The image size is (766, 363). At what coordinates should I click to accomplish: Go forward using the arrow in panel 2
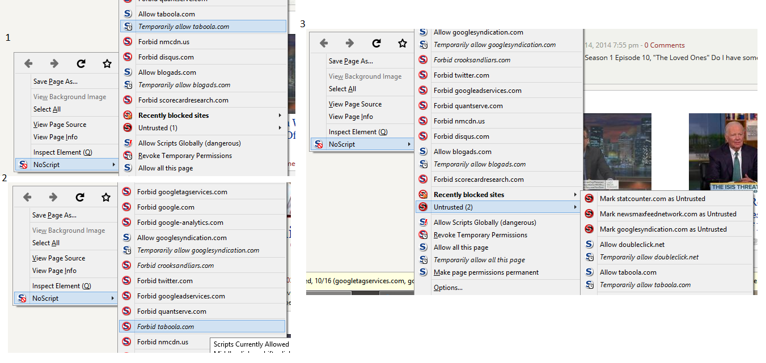tap(53, 197)
